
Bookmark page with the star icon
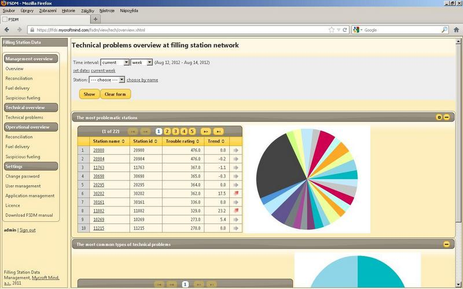coord(332,30)
